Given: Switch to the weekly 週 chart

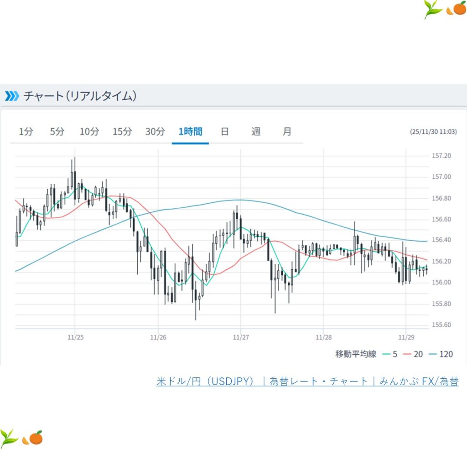Looking at the screenshot, I should (x=256, y=132).
